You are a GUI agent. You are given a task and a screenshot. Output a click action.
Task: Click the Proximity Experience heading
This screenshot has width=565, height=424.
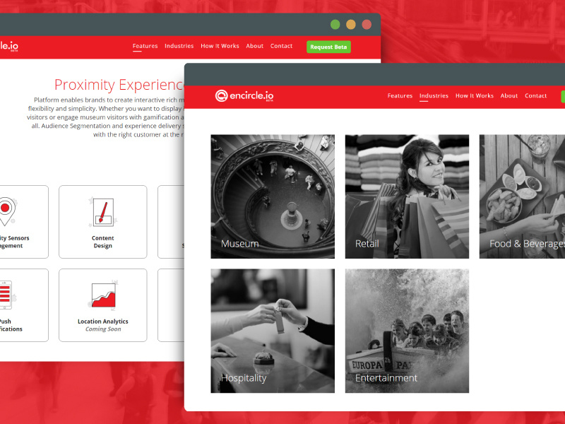(x=119, y=85)
